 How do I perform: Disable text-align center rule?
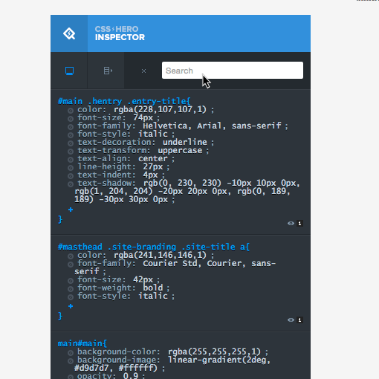71,160
